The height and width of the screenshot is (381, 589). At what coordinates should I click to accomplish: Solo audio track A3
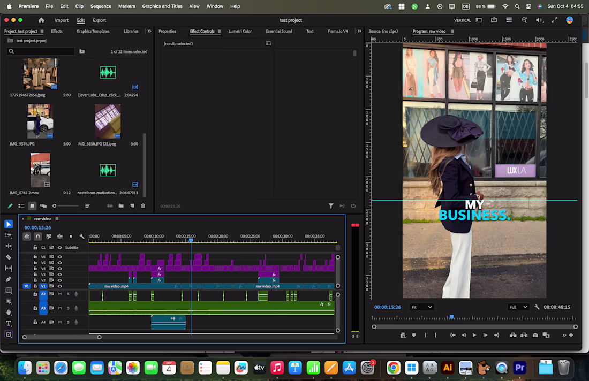(x=68, y=308)
